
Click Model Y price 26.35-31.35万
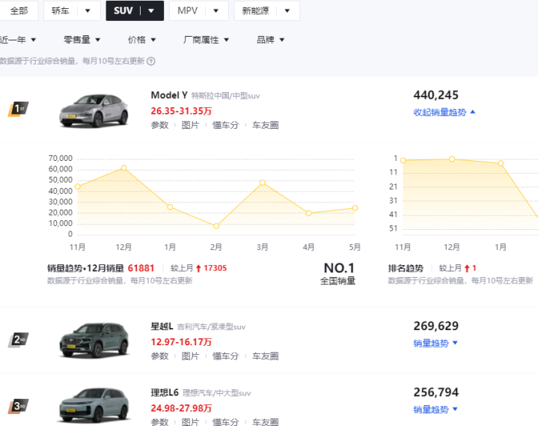(x=181, y=112)
